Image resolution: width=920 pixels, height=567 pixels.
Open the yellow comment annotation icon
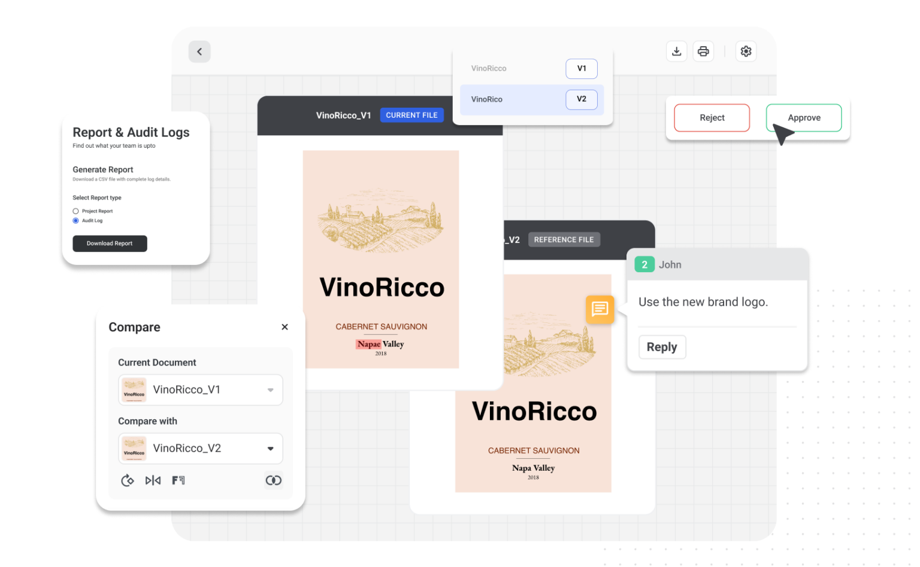[x=600, y=309]
